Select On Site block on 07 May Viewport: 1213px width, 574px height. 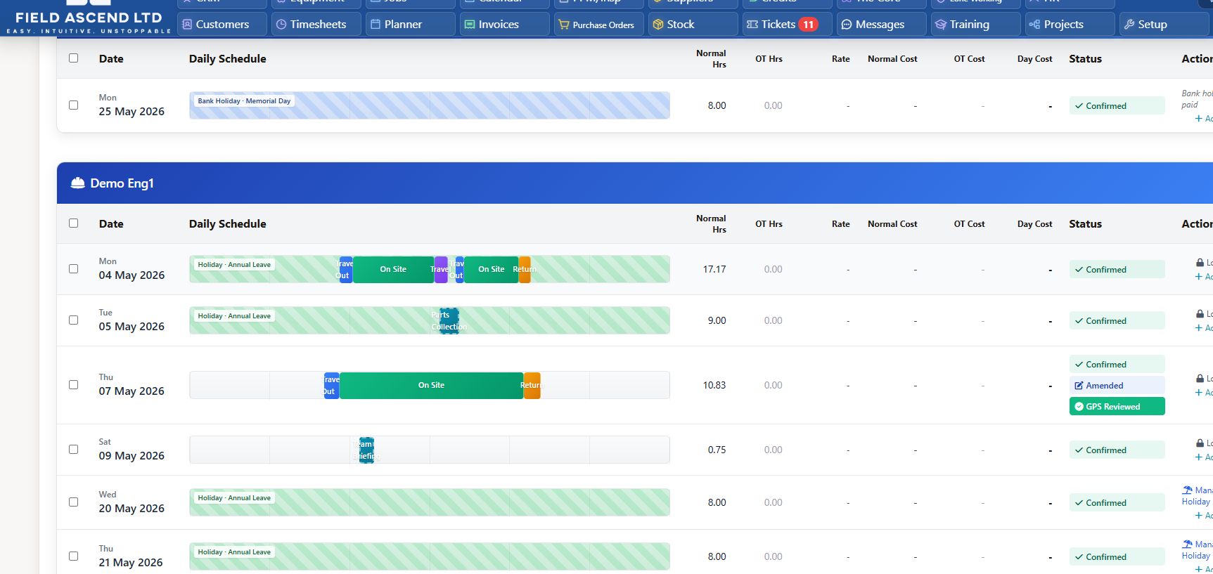(x=431, y=385)
